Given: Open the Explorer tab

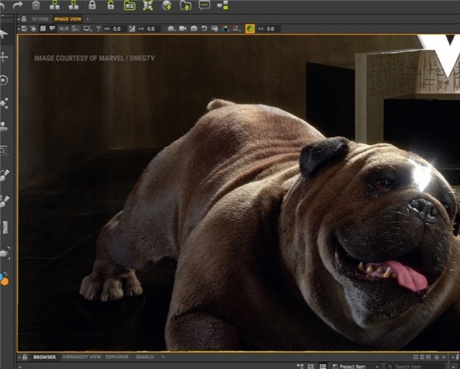Looking at the screenshot, I should pos(117,357).
